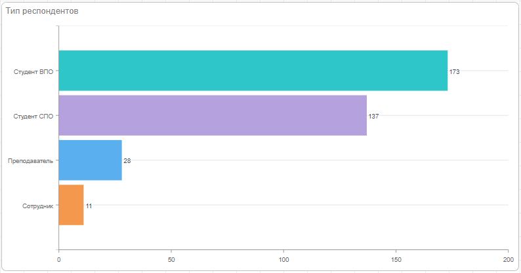Select the 11 value label
This screenshot has width=521, height=273.
89,206
